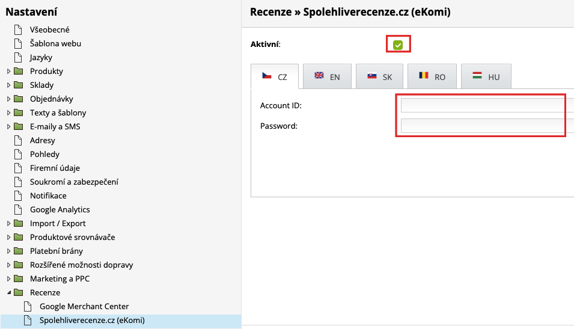Expand the E-maily a SMS node arrow

coord(8,126)
